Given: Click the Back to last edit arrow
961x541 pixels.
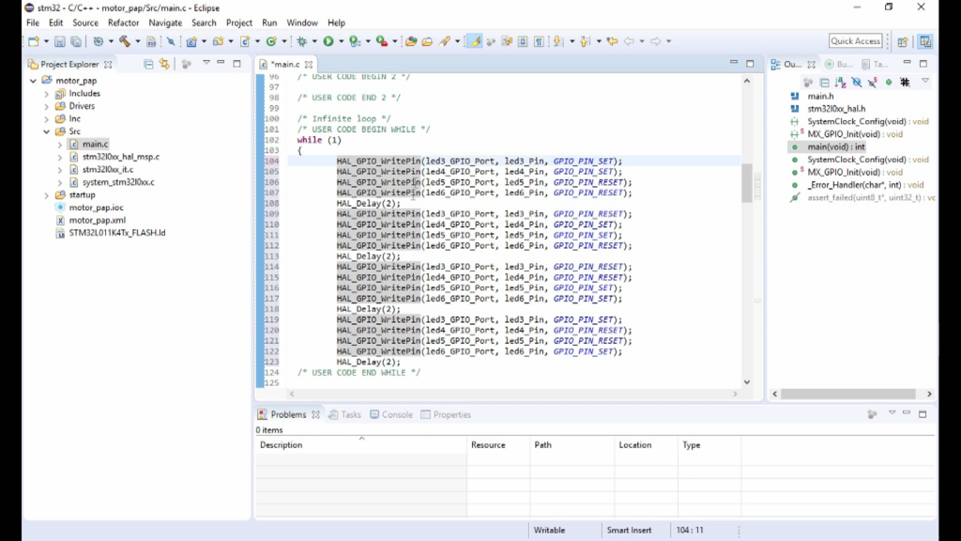Looking at the screenshot, I should click(x=612, y=41).
